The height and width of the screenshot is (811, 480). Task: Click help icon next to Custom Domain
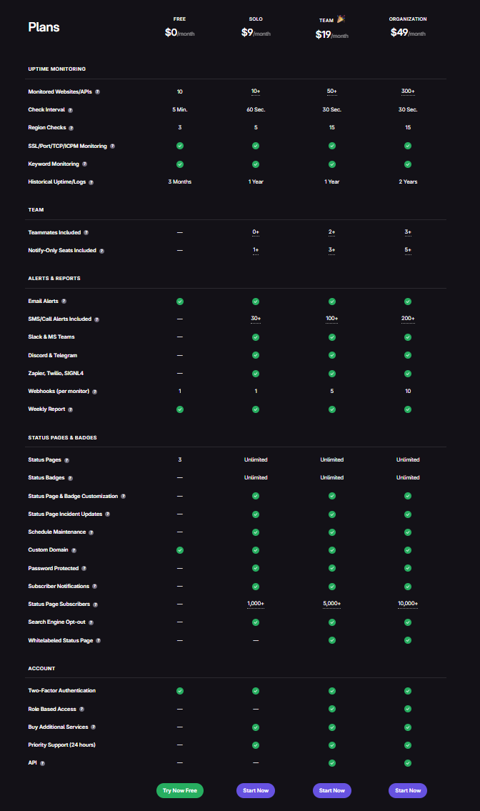pyautogui.click(x=74, y=550)
